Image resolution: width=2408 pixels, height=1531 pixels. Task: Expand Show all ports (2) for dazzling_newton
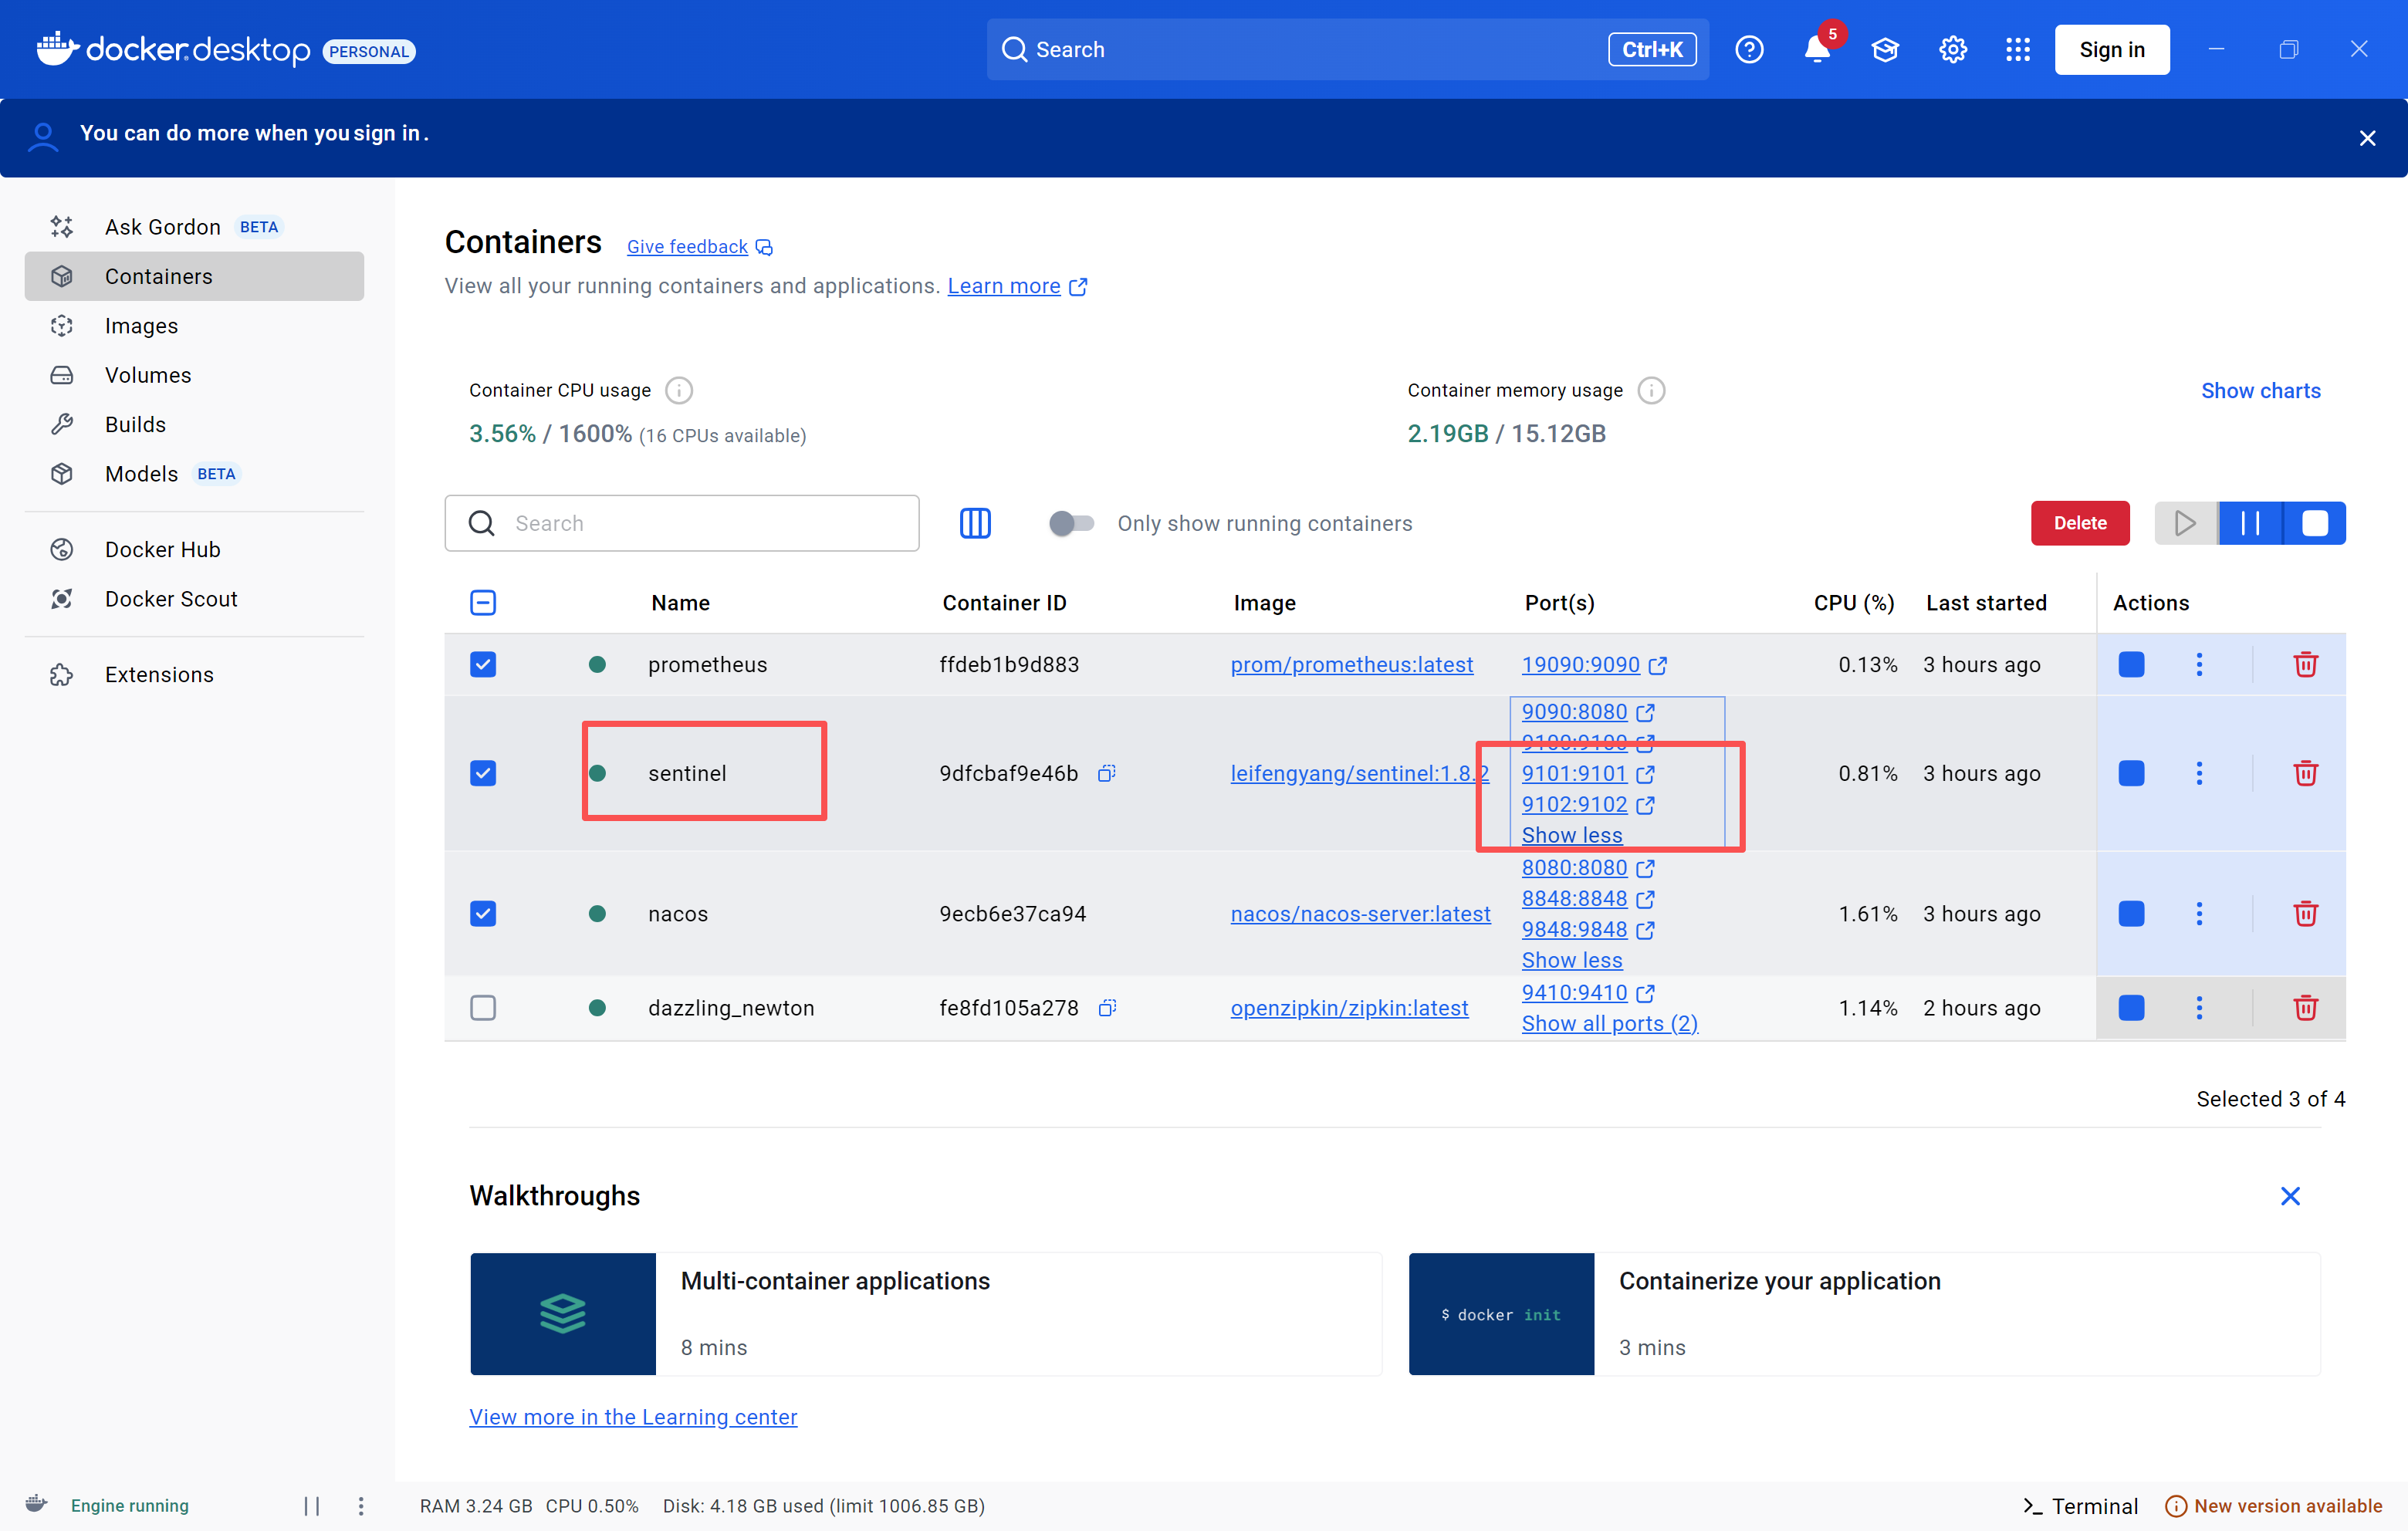coord(1610,1024)
